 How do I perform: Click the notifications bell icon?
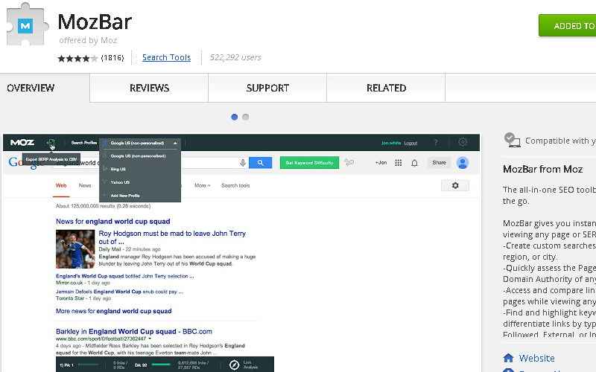(x=414, y=163)
